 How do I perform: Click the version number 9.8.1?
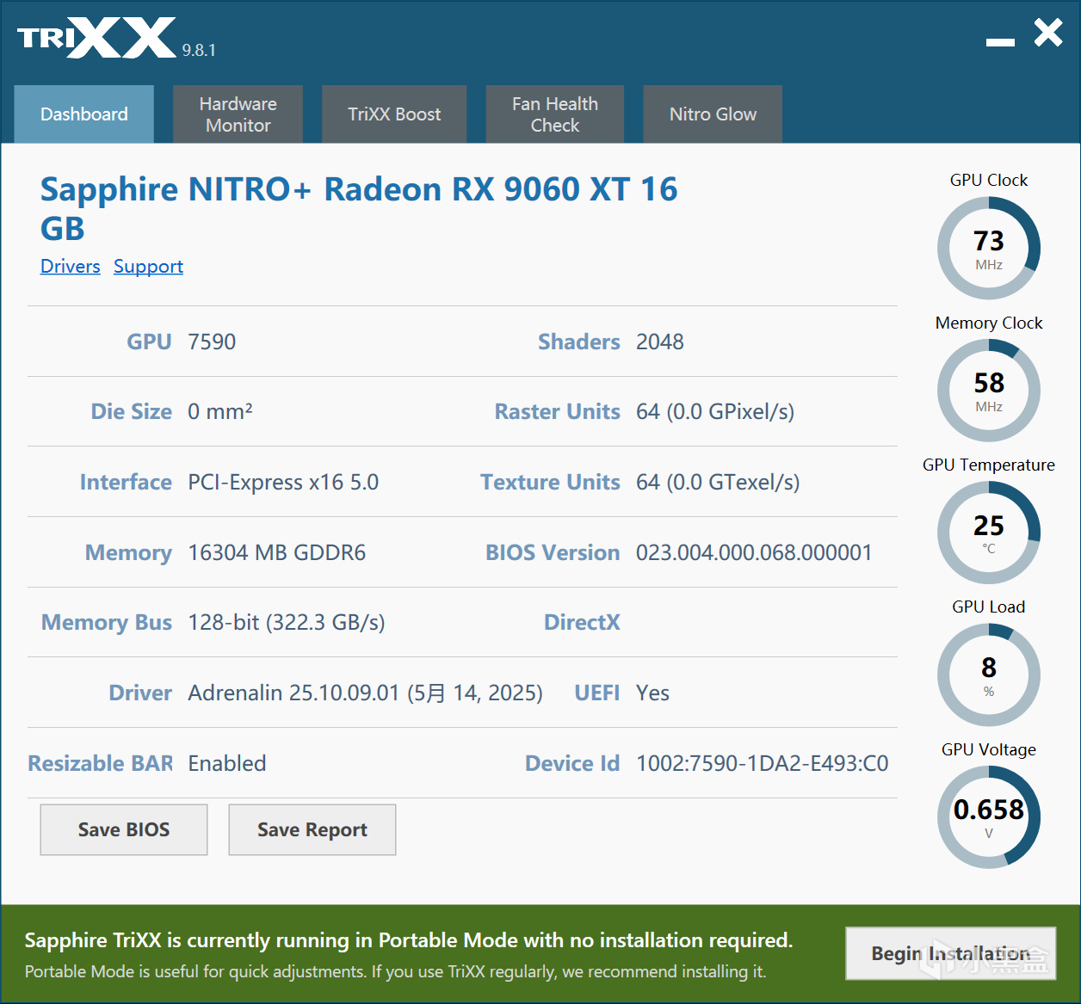pos(199,50)
